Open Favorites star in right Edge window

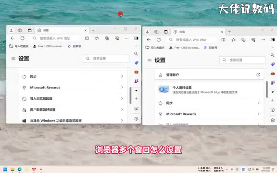tap(233, 40)
